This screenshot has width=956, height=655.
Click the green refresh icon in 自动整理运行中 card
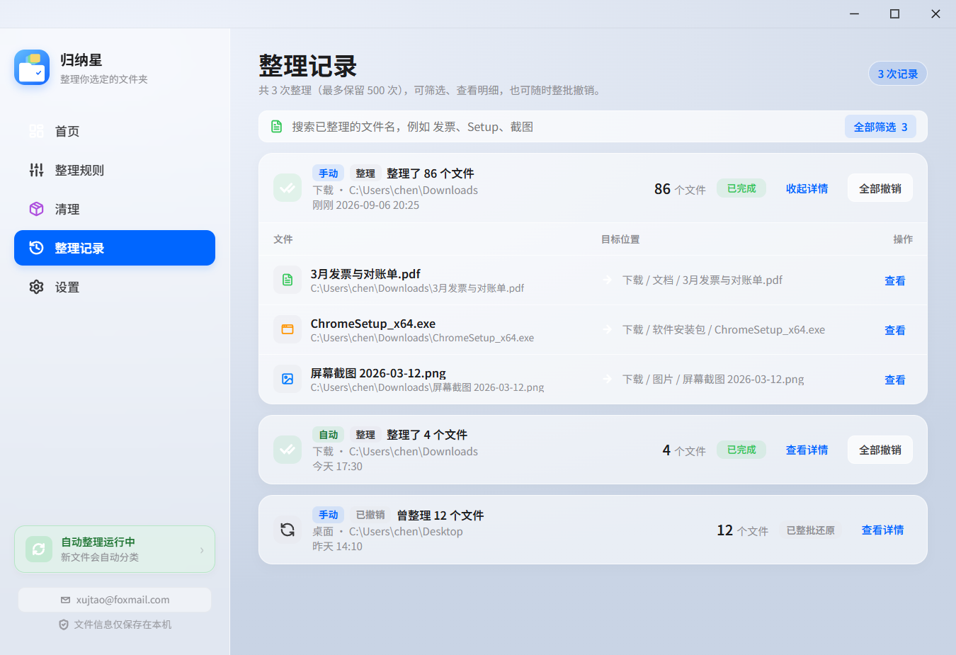click(39, 549)
